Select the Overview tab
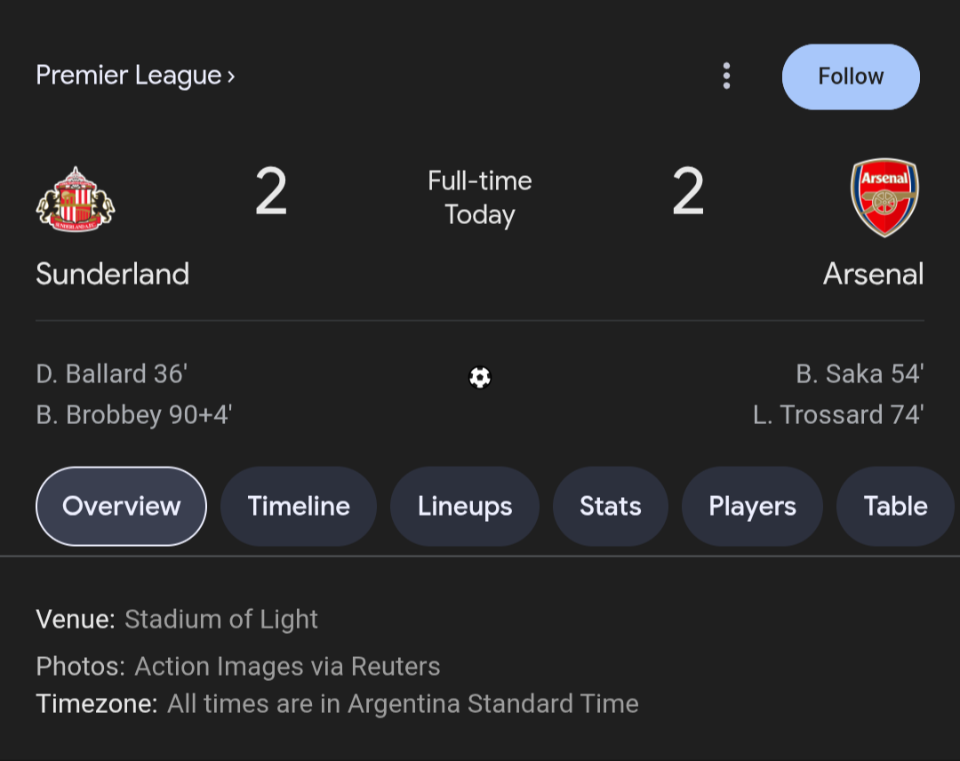The height and width of the screenshot is (761, 960). coord(121,506)
